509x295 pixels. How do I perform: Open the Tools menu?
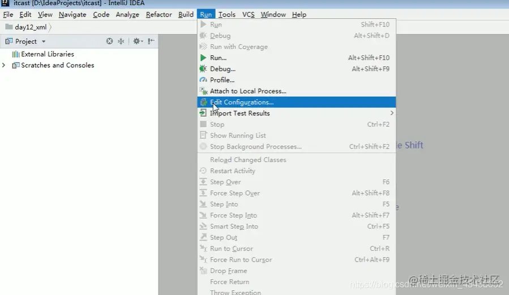point(227,15)
